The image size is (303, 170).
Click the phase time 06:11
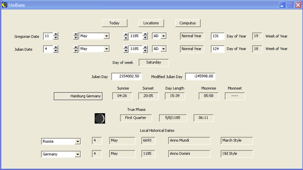tap(204, 118)
